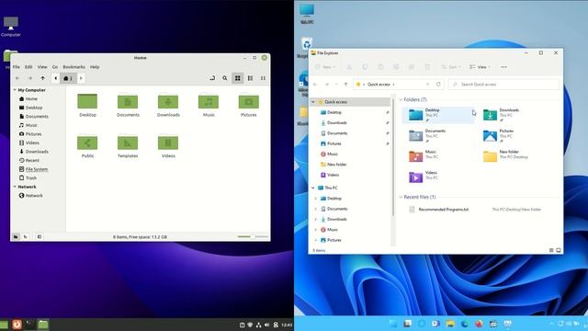Open the See more (...) menu in File Explorer
Image resolution: width=588 pixels, height=331 pixels.
tap(503, 67)
